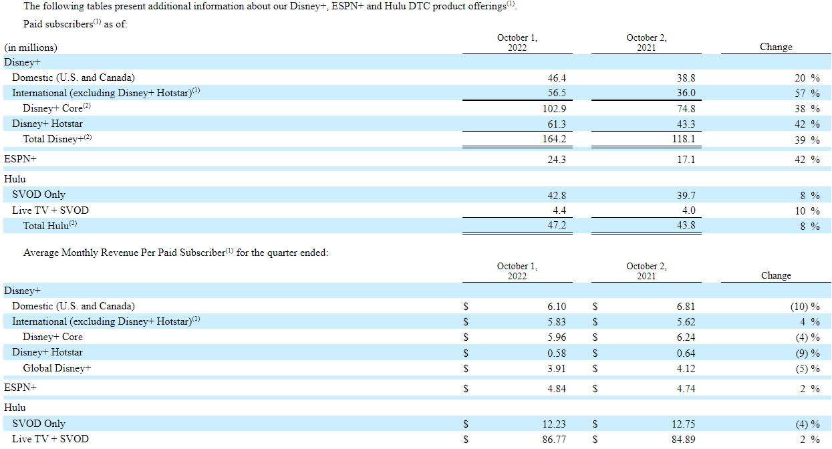Select the 6.24 Disney+ Core 2021 revenue
832x449 pixels.
[x=686, y=337]
